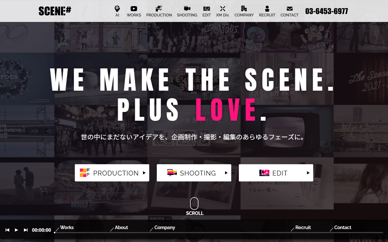Open the AI head icon
388x242 pixels.
117,9
